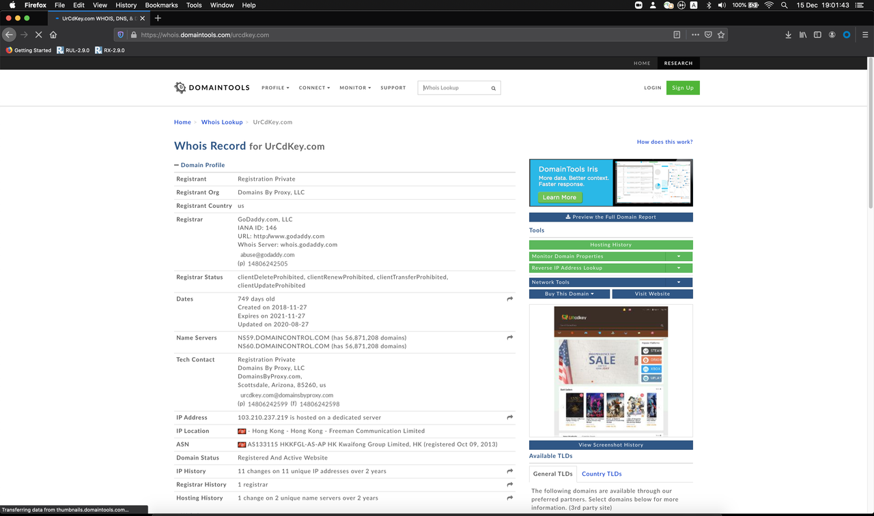Open page actions three-dots menu
Image resolution: width=874 pixels, height=516 pixels.
(695, 35)
